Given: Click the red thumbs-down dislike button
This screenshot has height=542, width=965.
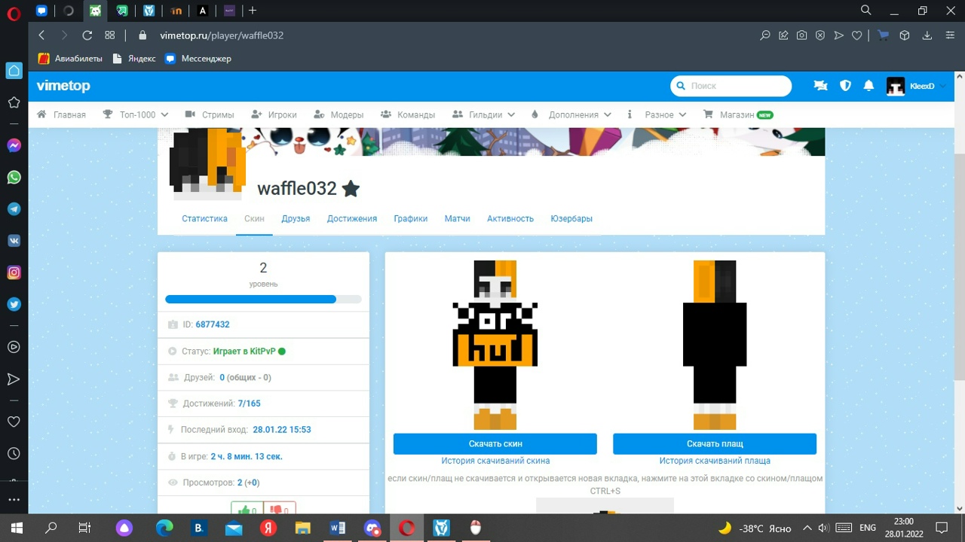Looking at the screenshot, I should tap(280, 510).
